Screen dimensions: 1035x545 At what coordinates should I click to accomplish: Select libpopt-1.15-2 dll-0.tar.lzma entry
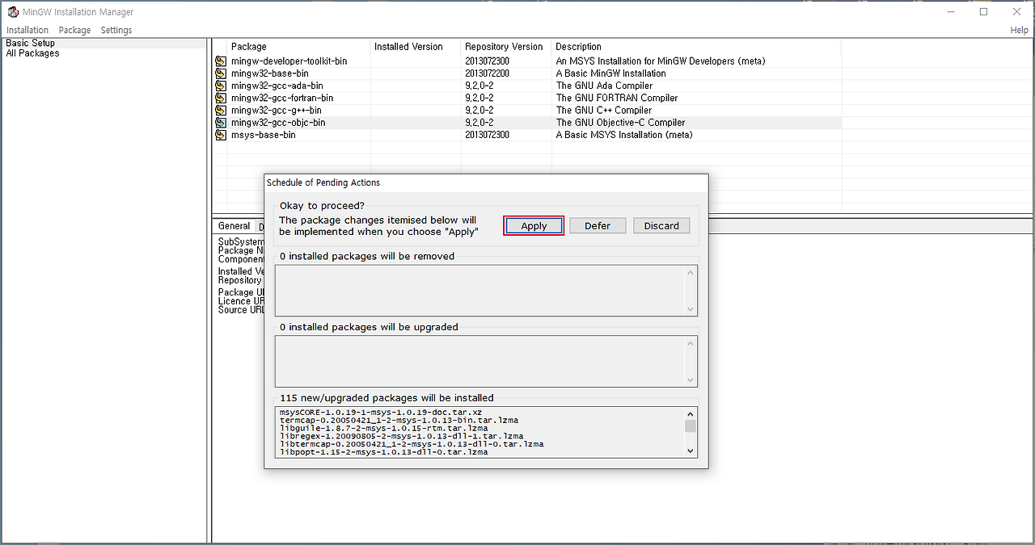coord(383,452)
